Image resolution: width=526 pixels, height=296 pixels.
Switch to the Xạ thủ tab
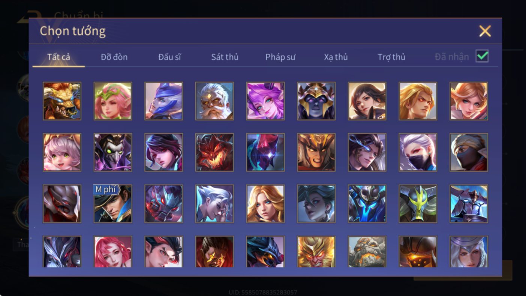(x=336, y=57)
